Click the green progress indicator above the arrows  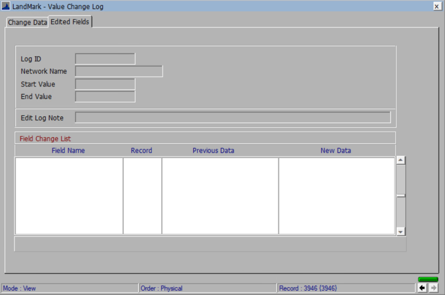pos(428,279)
